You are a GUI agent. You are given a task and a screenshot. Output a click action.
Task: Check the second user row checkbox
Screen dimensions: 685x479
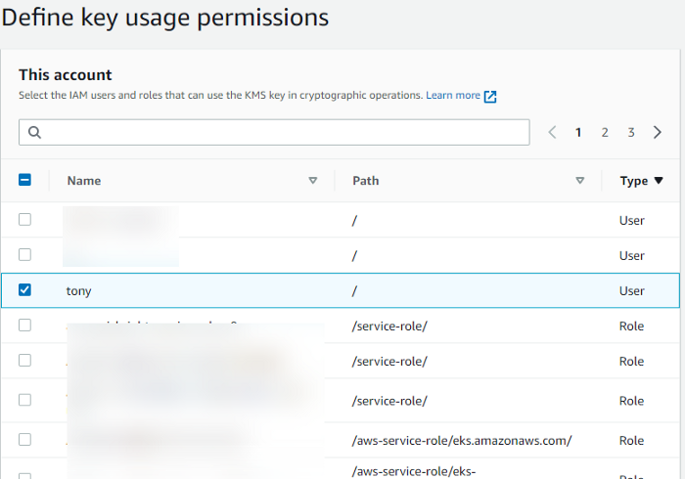(25, 254)
